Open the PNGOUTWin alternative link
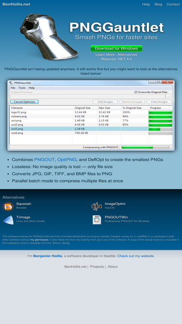The image size is (182, 324). (x=116, y=217)
